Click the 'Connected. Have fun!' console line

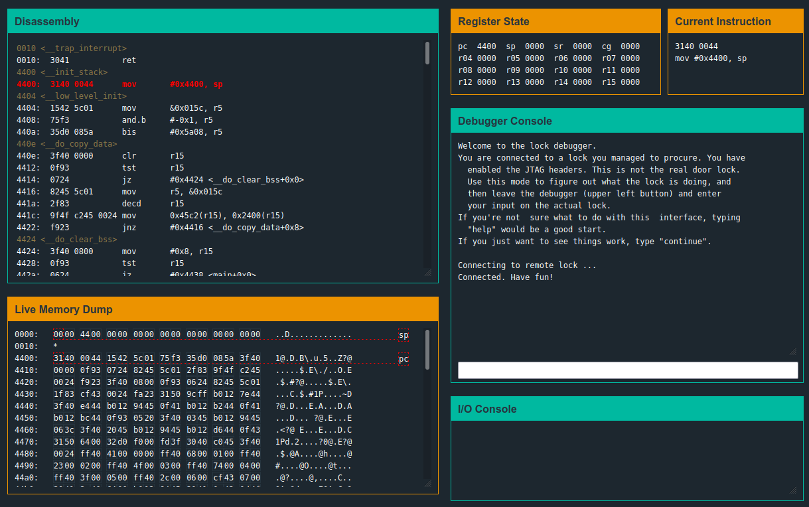coord(506,277)
